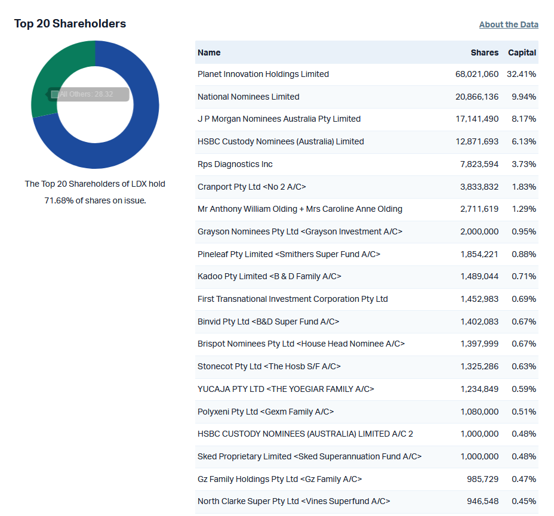Click Polyxeni Pty Ltd name
This screenshot has width=554, height=516.
coord(265,412)
